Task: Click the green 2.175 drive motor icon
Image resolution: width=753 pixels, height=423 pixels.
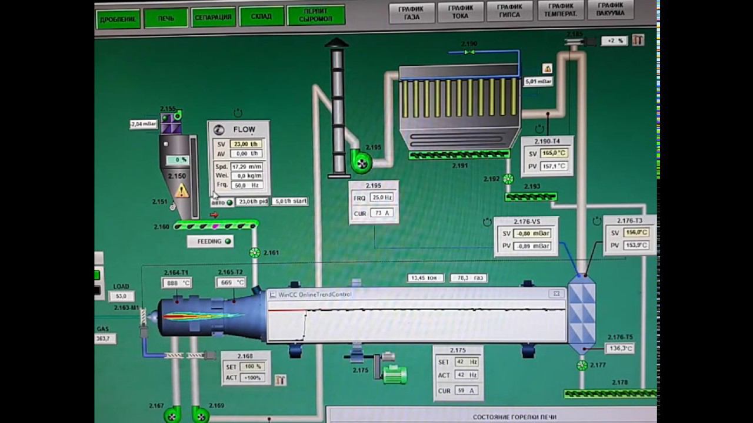Action: click(x=394, y=374)
